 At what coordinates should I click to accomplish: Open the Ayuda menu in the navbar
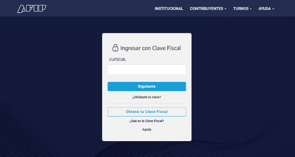pyautogui.click(x=265, y=8)
